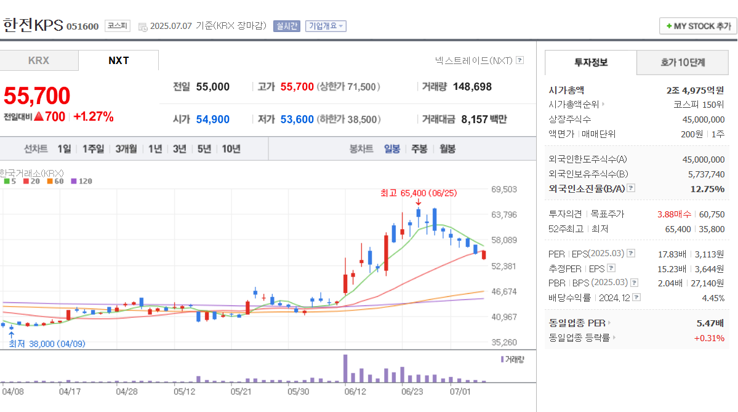Click the 투자의견 3.88매수 value
Screen dimensions: 738x412
tap(674, 214)
